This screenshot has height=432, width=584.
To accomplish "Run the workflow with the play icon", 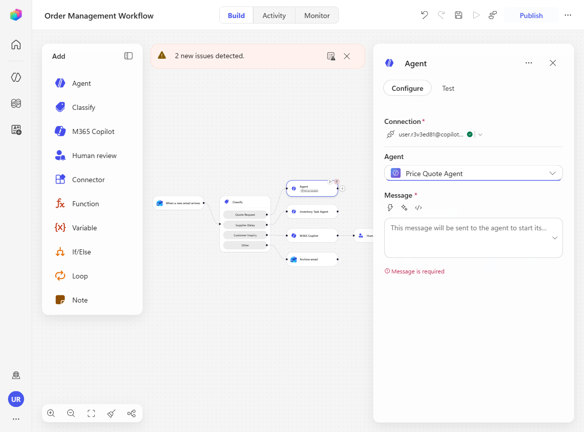I will tap(476, 15).
